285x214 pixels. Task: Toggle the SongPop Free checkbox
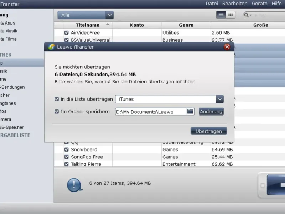click(67, 157)
